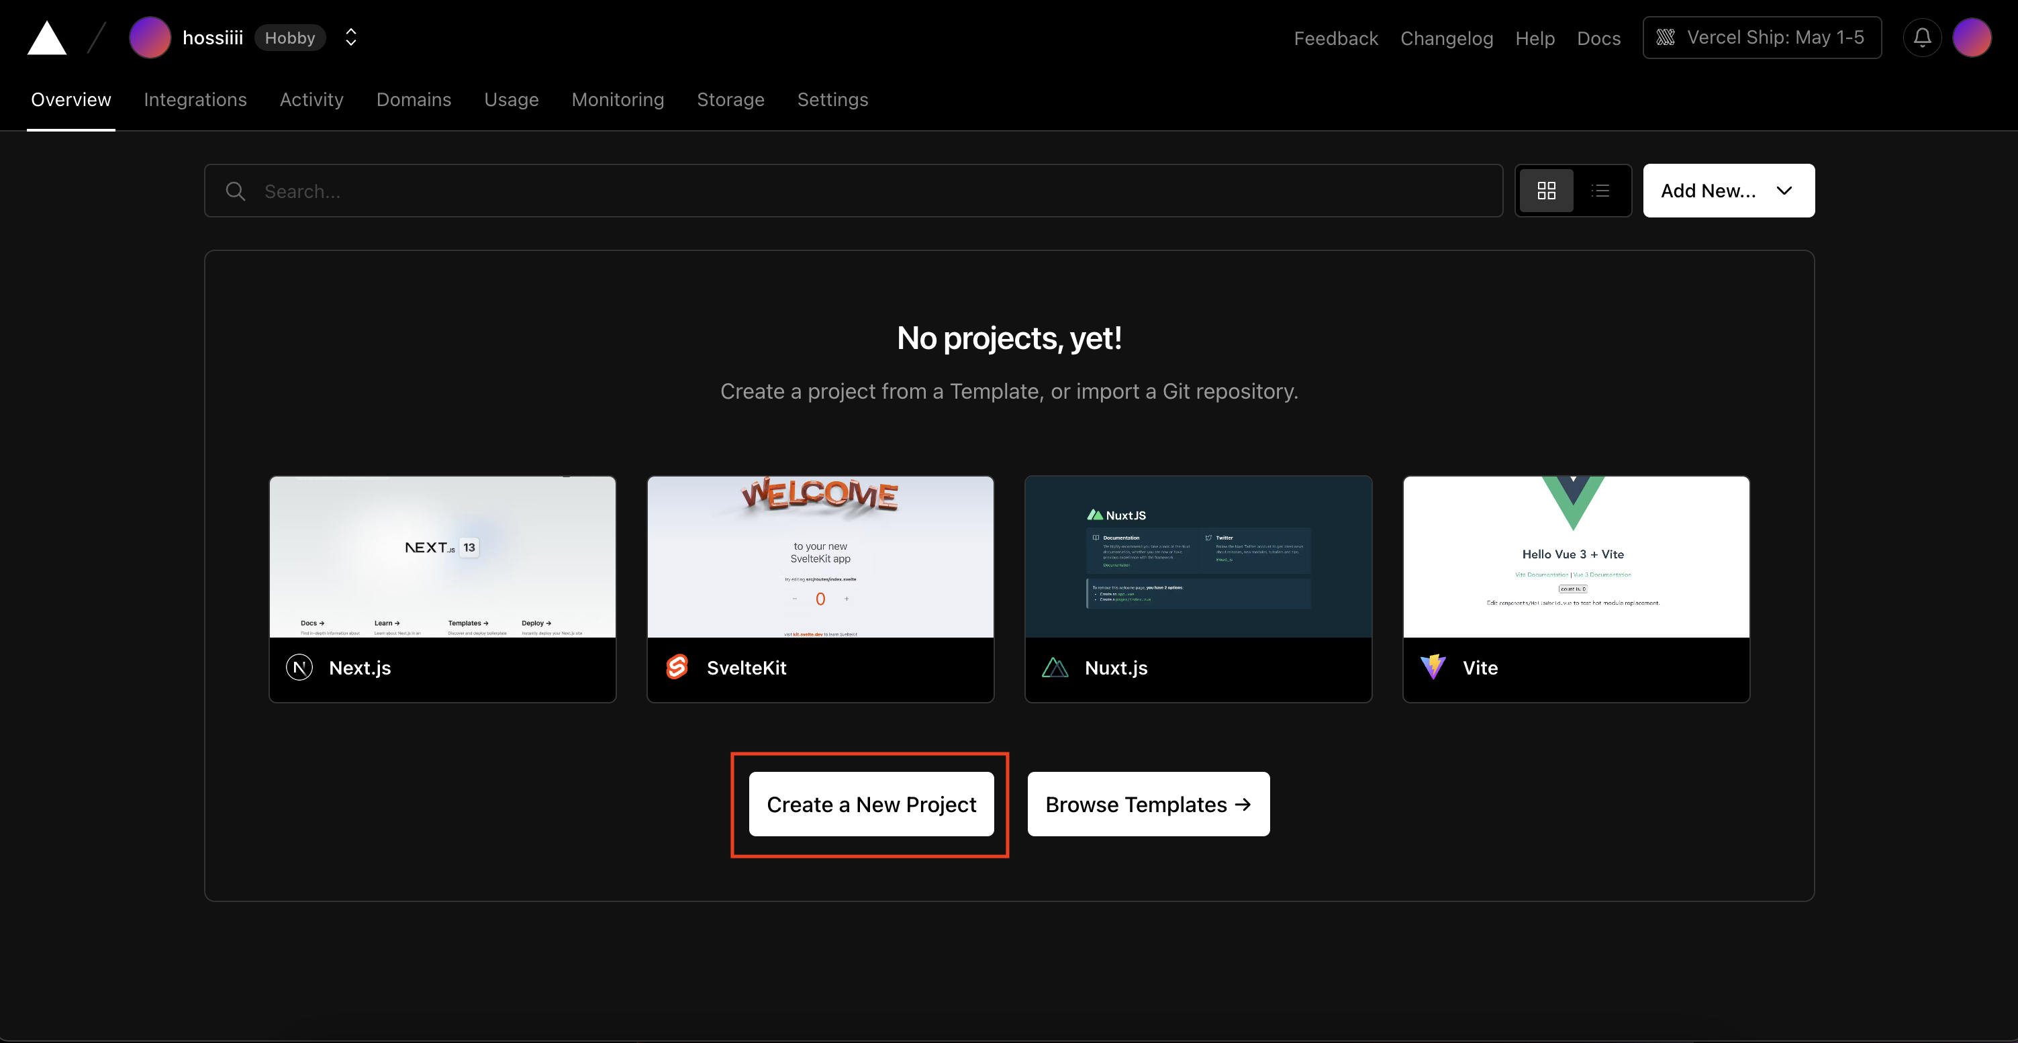Open the Monitoring tab
This screenshot has height=1043, width=2018.
[618, 99]
